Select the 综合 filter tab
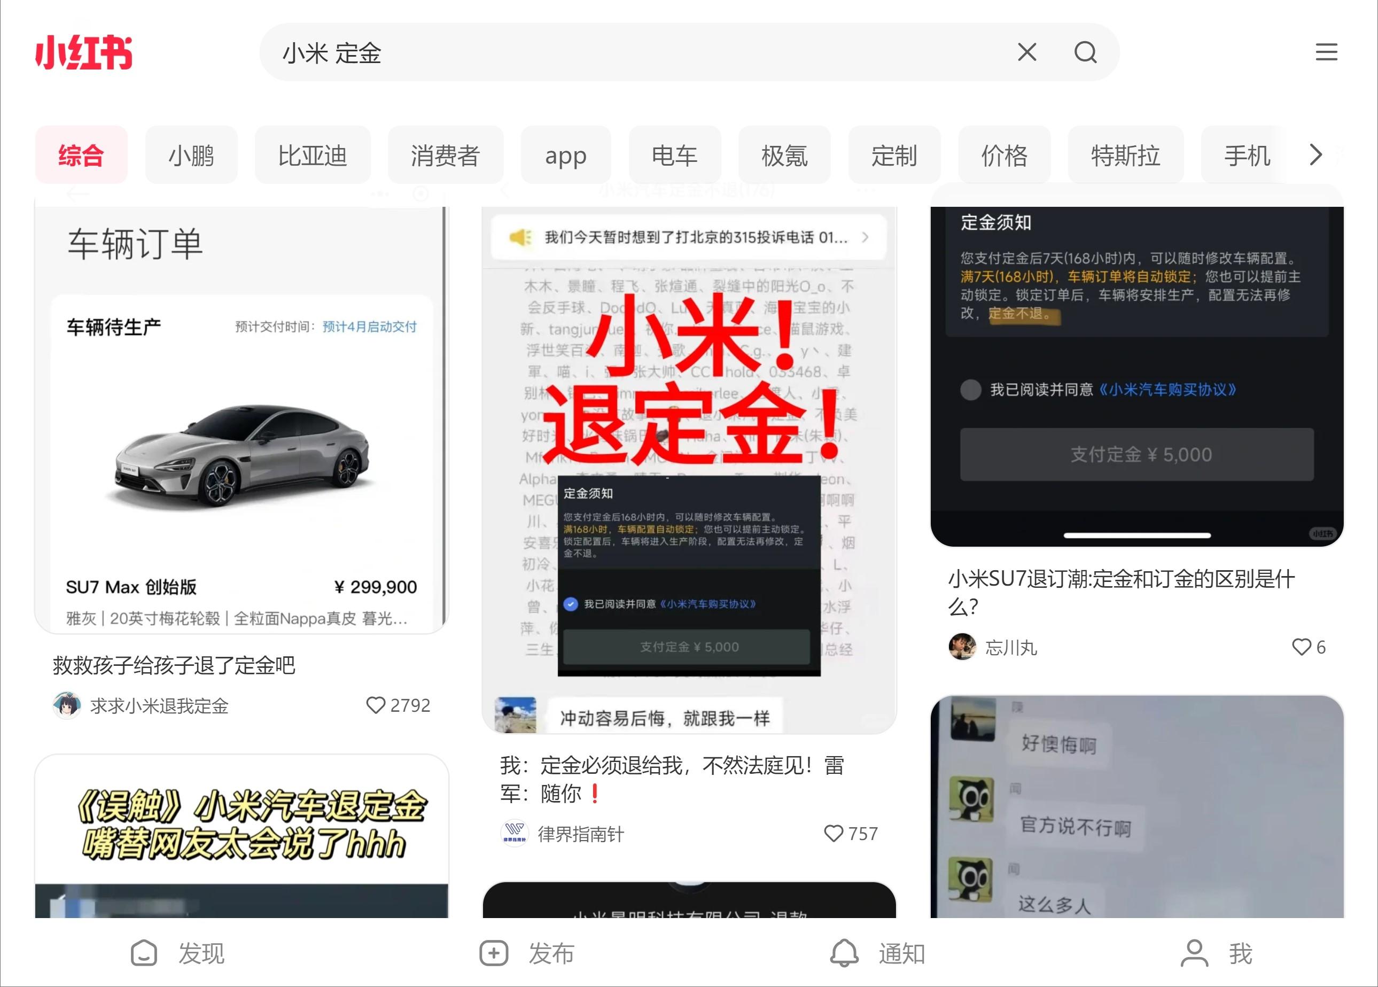Image resolution: width=1378 pixels, height=987 pixels. (81, 155)
